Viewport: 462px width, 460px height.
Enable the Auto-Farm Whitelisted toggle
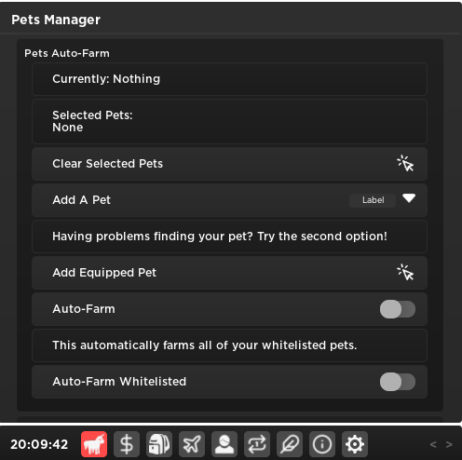coord(398,382)
